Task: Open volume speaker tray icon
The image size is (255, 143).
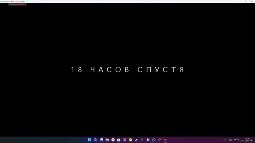Action: 238,140
